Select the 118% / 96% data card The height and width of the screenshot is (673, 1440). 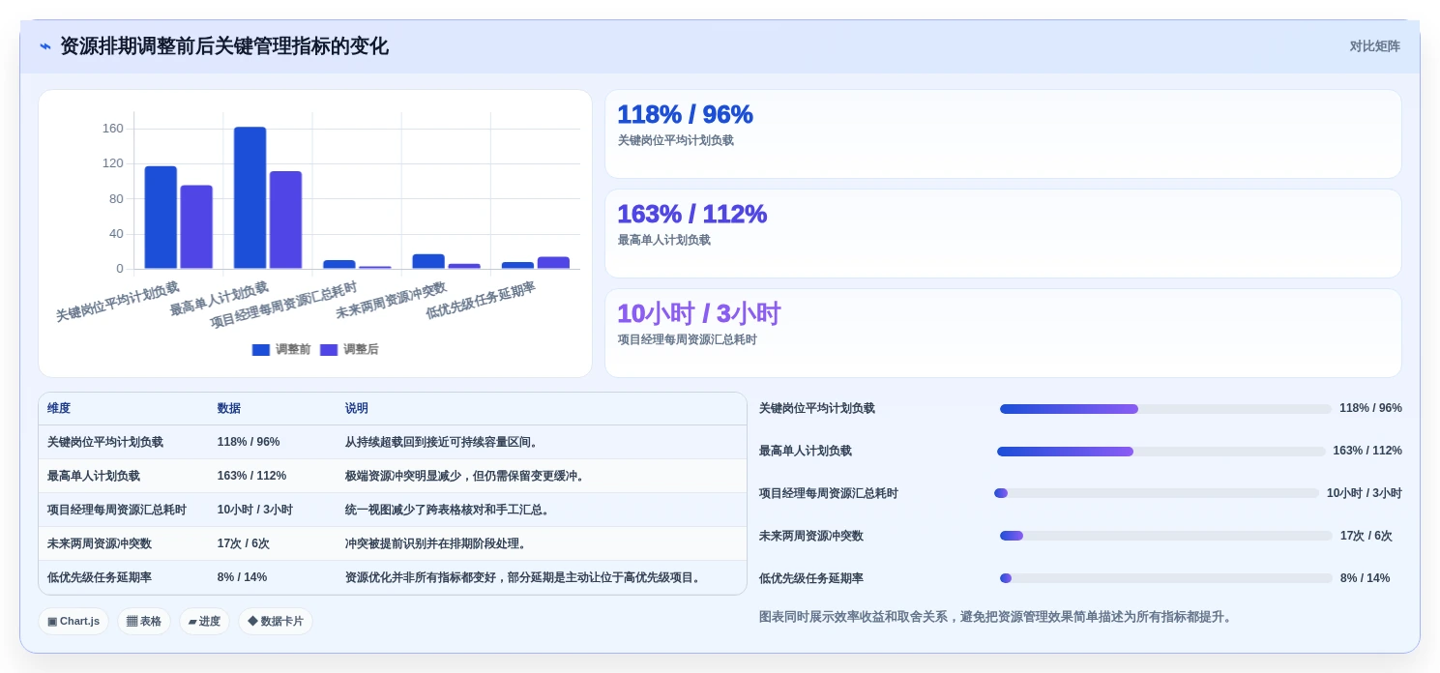pos(1003,133)
